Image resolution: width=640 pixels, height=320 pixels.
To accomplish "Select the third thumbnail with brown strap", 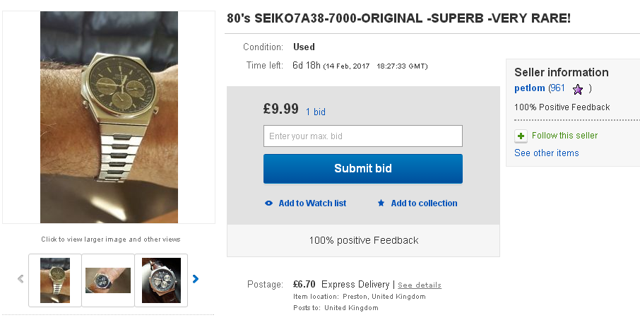I will click(x=161, y=280).
